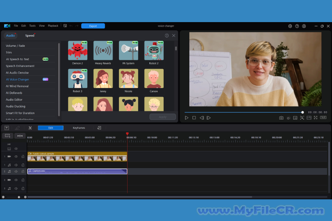Click the scissors split tool
Image resolution: width=332 pixels, height=221 pixels.
(30, 128)
